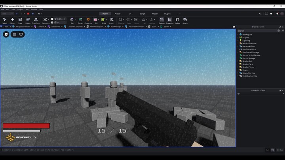Click the client/server view switch icon
Image resolution: width=285 pixels, height=160 pixels.
click(x=33, y=13)
